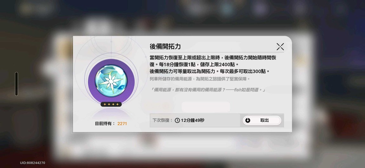Click the 後備開拓力 title heading
The width and height of the screenshot is (365, 168).
point(165,47)
